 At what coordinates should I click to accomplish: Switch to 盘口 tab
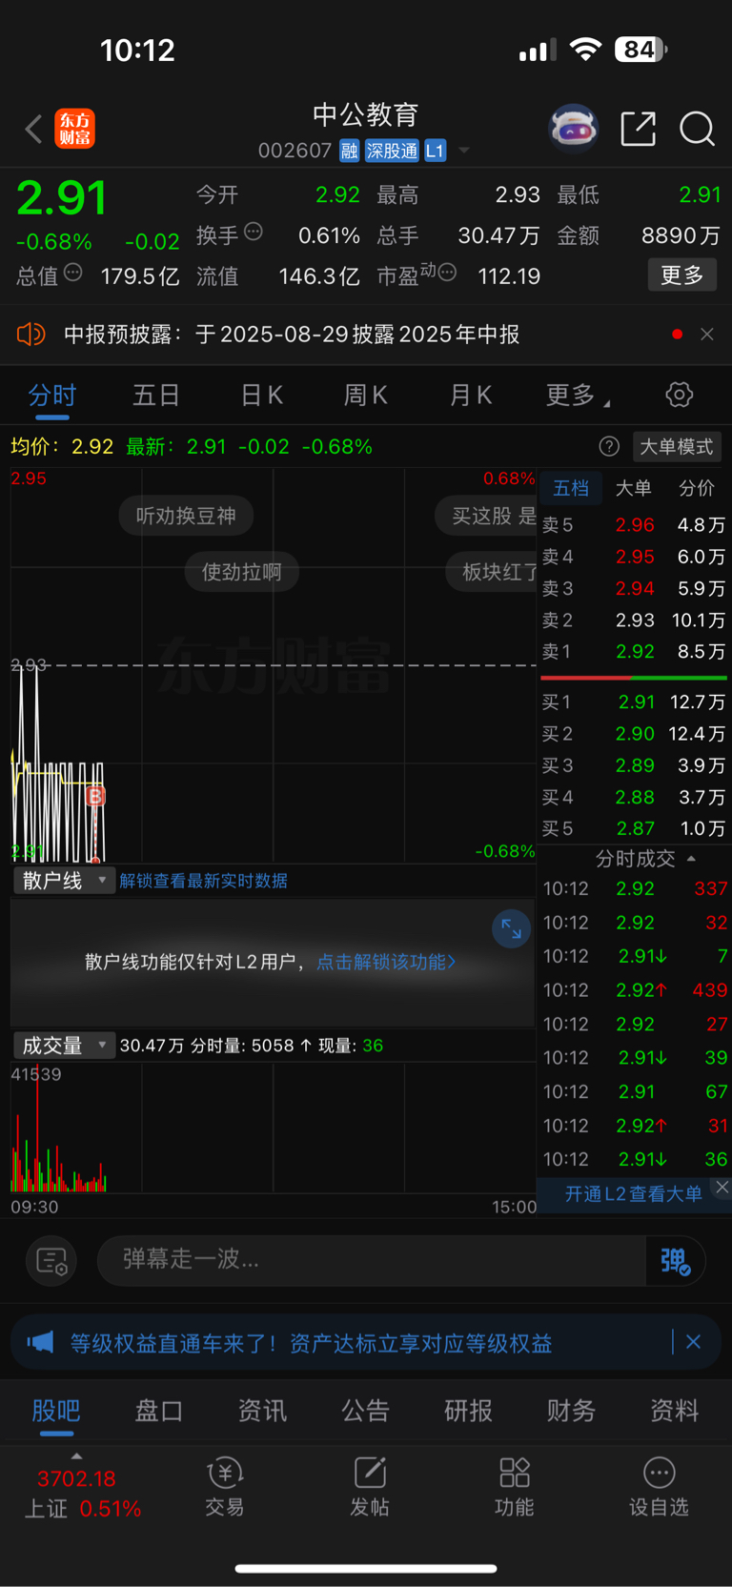coord(159,1411)
